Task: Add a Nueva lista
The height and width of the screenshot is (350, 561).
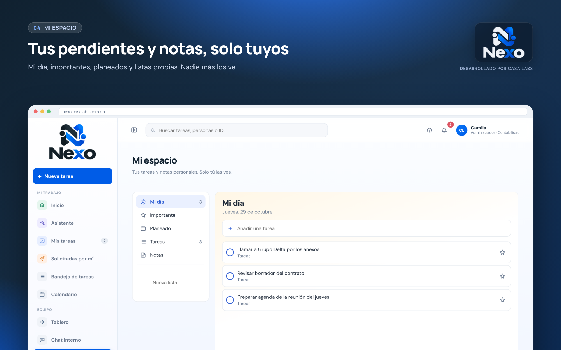Action: pos(163,283)
